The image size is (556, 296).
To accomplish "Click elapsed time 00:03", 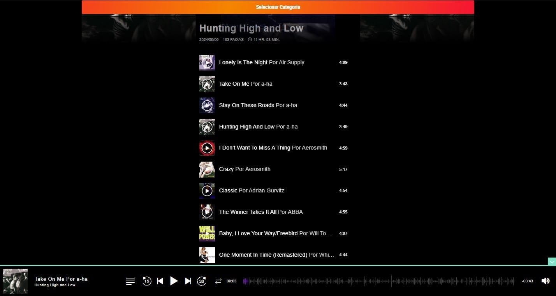I will 232,281.
